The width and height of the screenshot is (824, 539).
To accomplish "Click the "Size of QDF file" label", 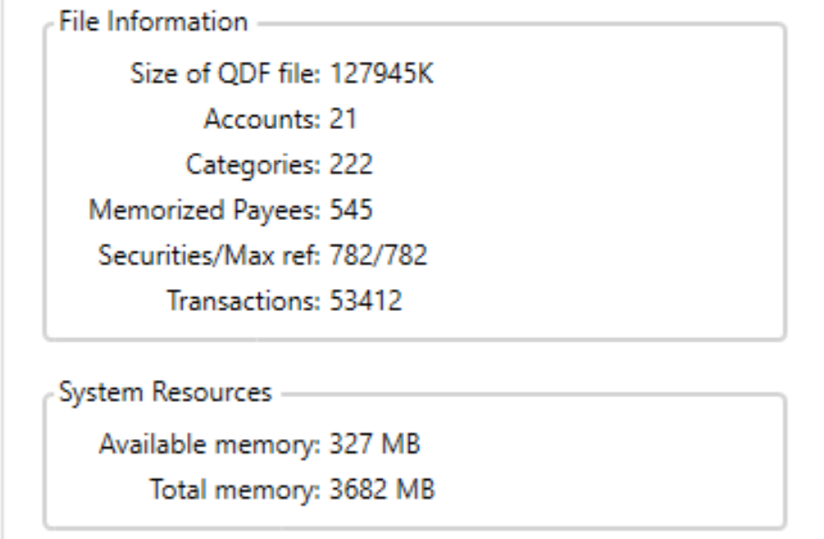I will (227, 73).
